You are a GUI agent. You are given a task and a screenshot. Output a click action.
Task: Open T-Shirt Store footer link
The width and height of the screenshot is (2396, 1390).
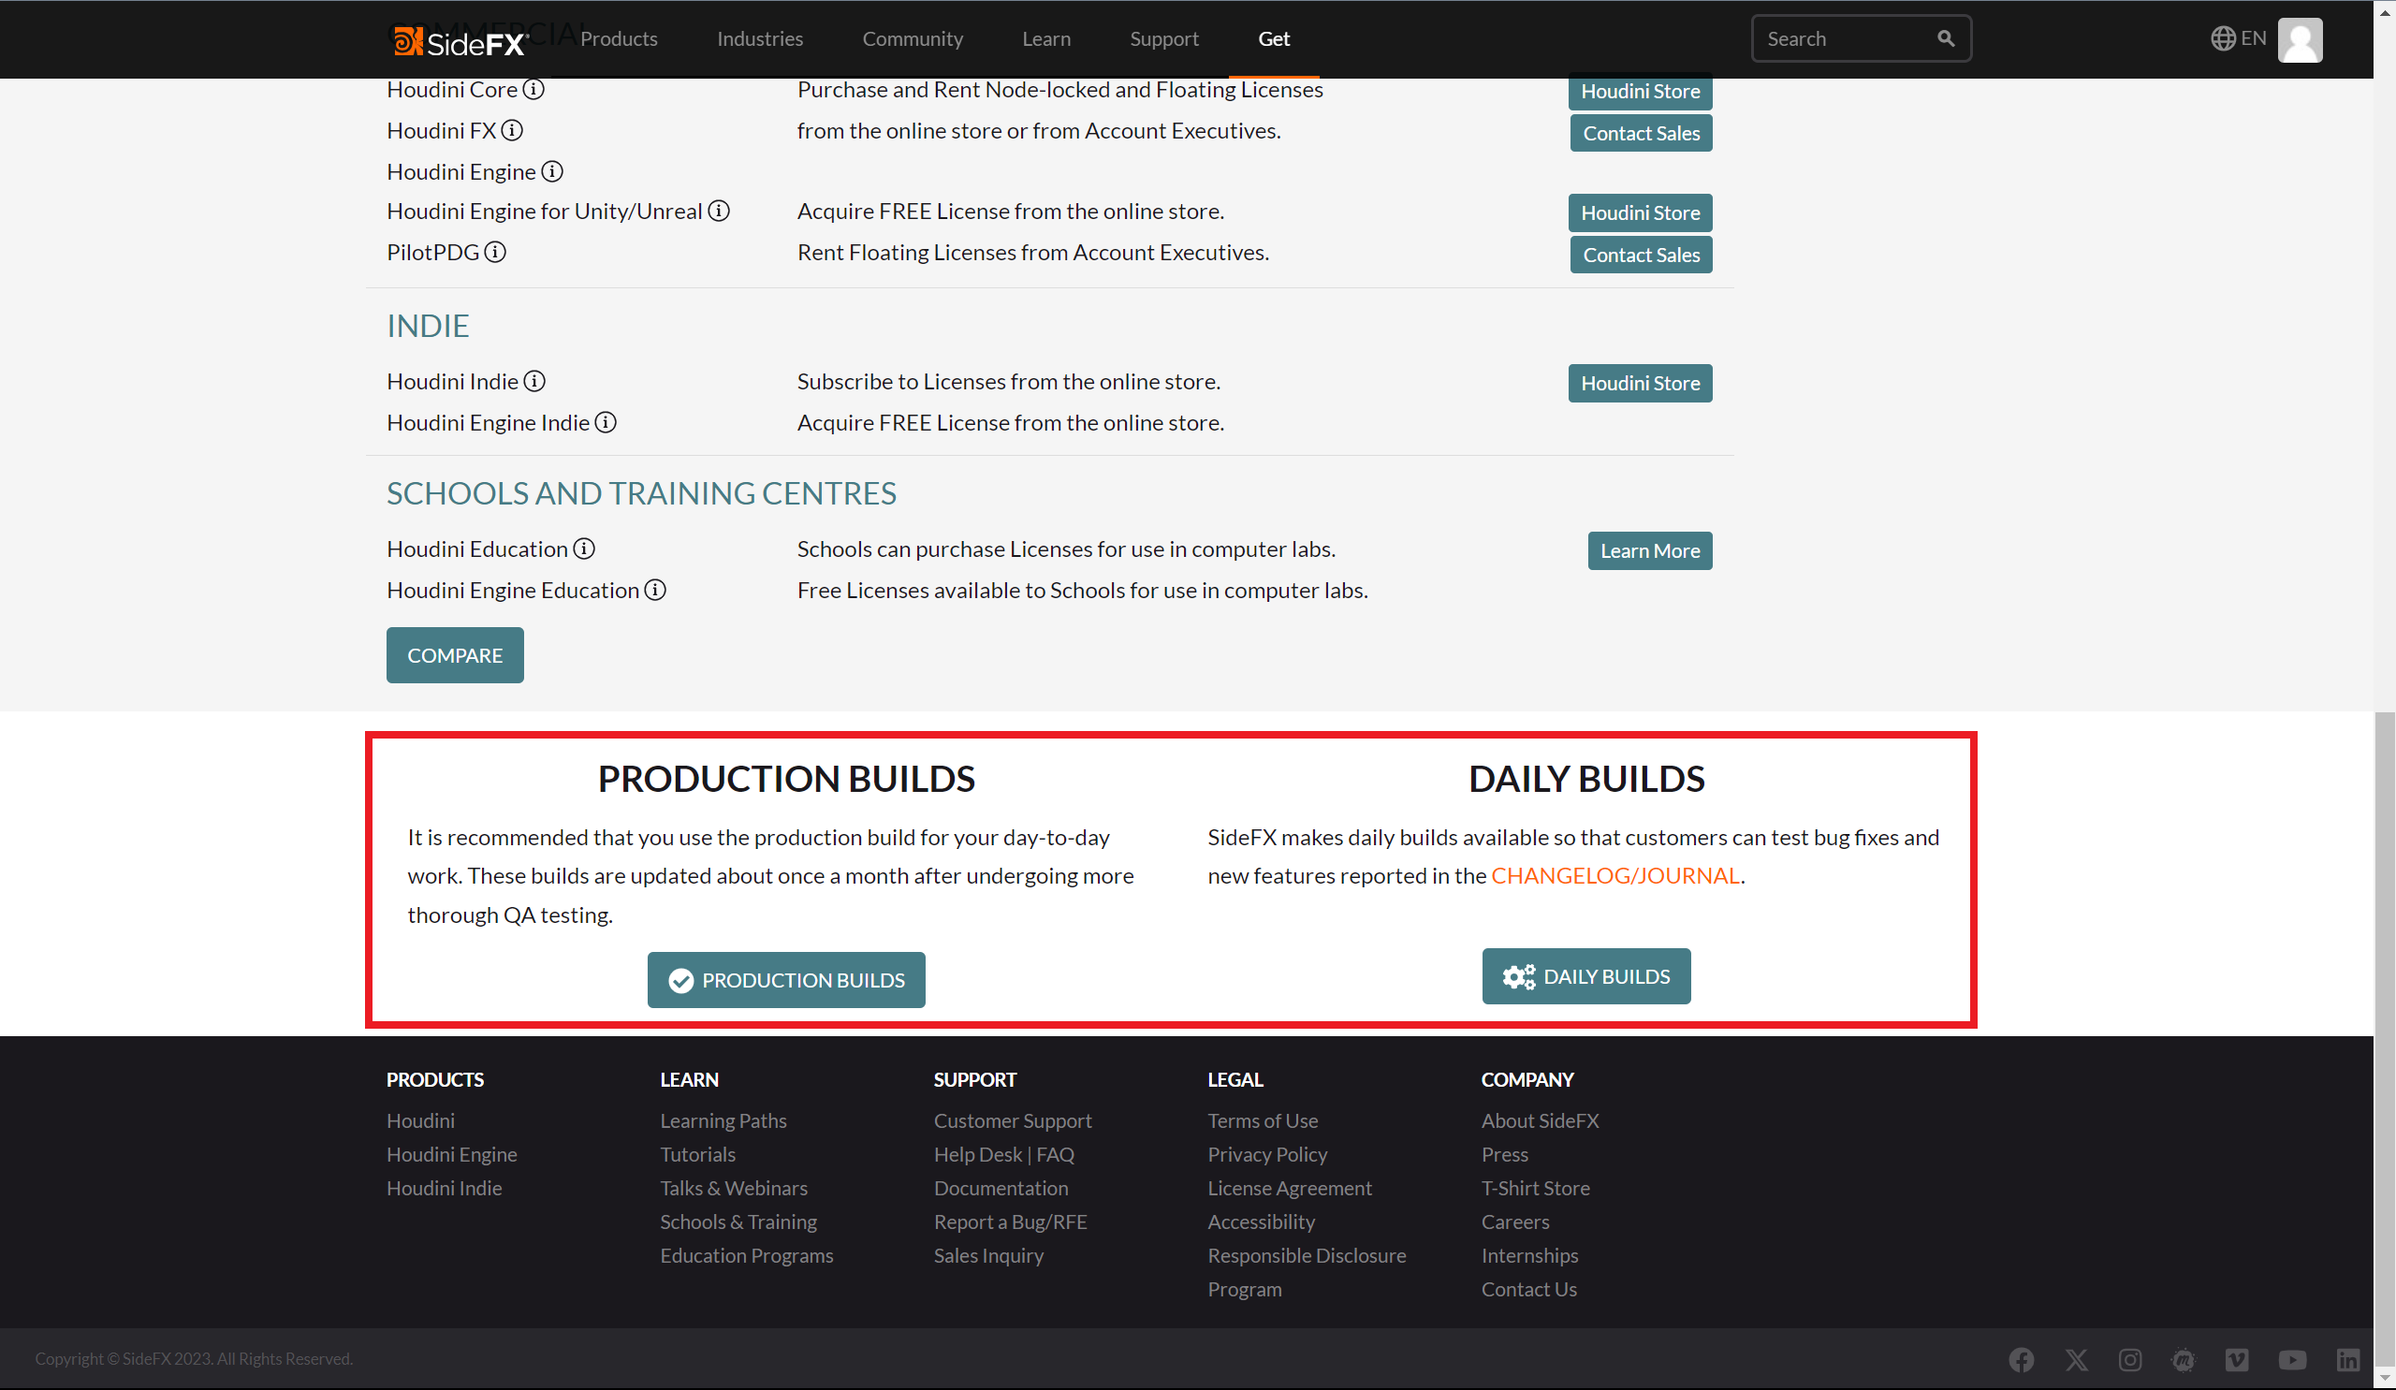click(x=1536, y=1189)
